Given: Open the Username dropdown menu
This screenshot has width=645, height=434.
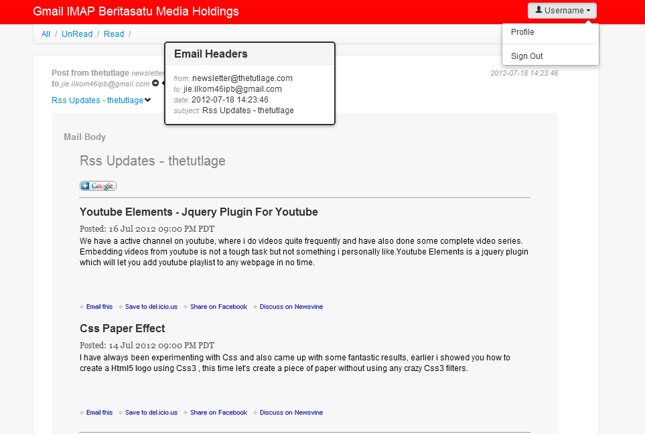Looking at the screenshot, I should [x=562, y=11].
